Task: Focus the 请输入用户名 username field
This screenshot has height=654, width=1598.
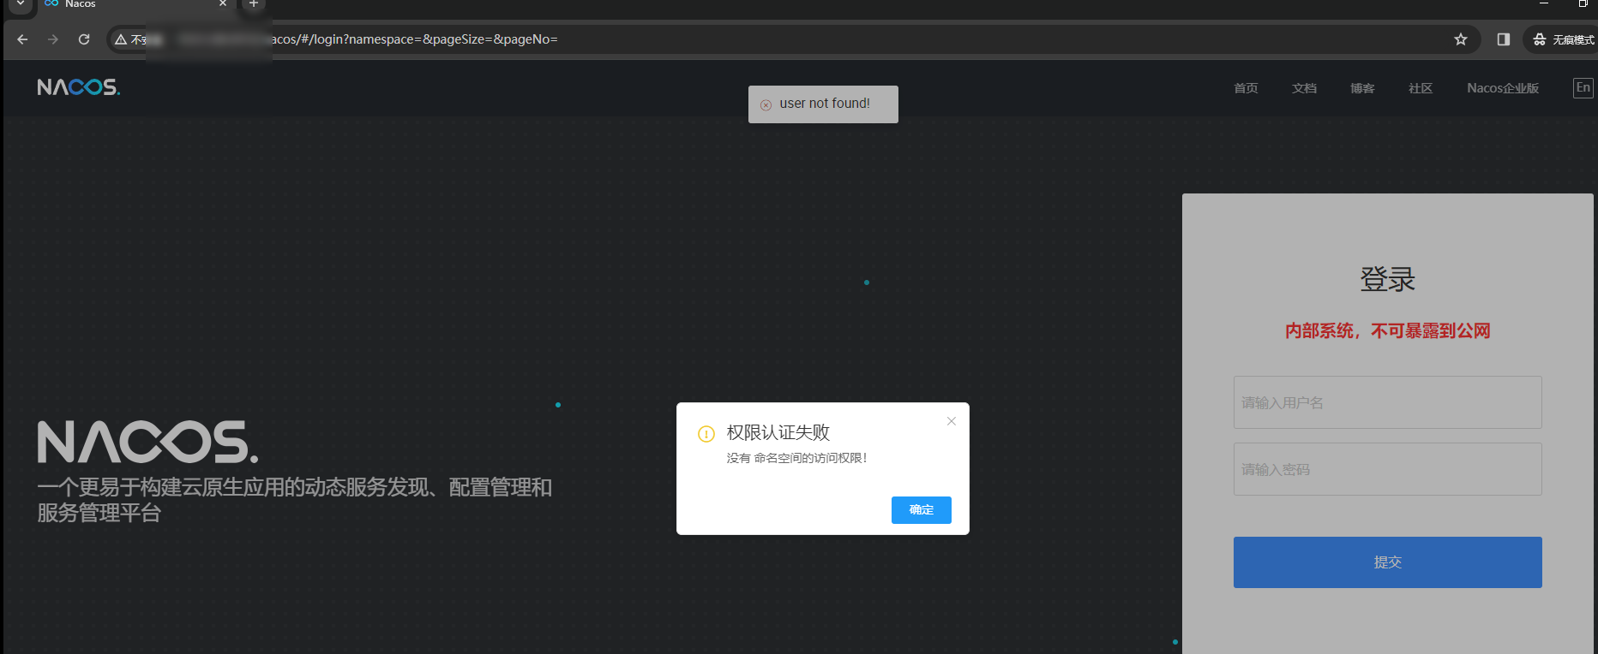Action: [1388, 402]
